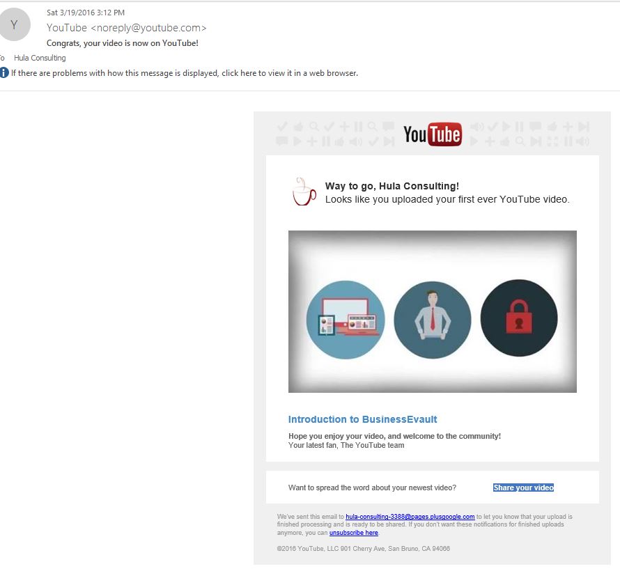Open the video thumbnail preview

pyautogui.click(x=432, y=311)
